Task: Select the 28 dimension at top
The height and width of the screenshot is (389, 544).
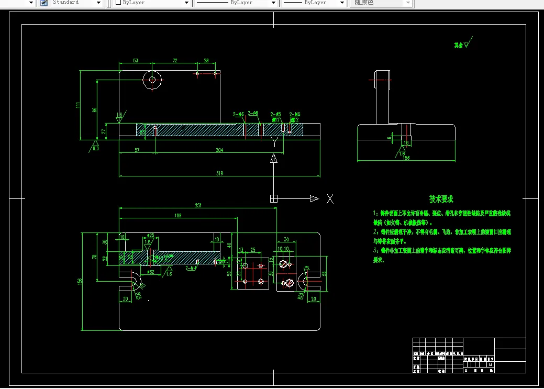Action: click(x=206, y=60)
